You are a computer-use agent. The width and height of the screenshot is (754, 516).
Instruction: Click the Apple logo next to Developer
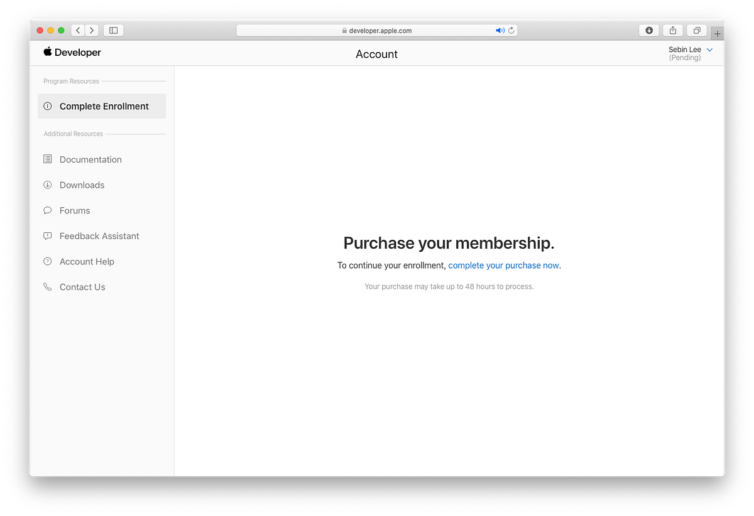click(x=48, y=53)
